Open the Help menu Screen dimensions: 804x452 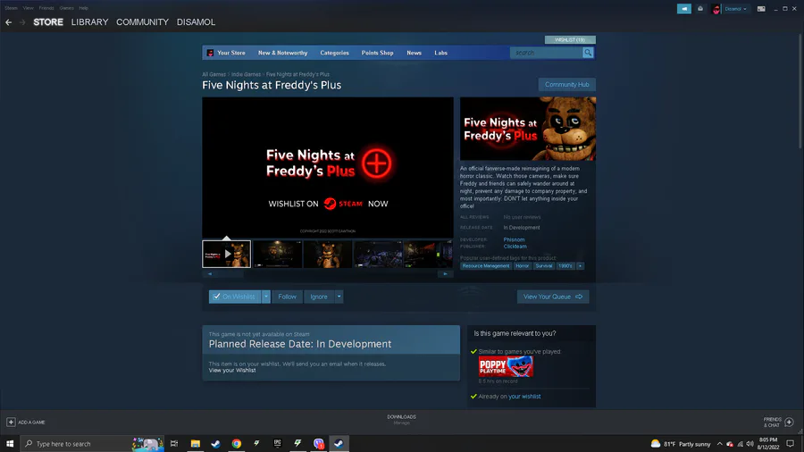[84, 8]
